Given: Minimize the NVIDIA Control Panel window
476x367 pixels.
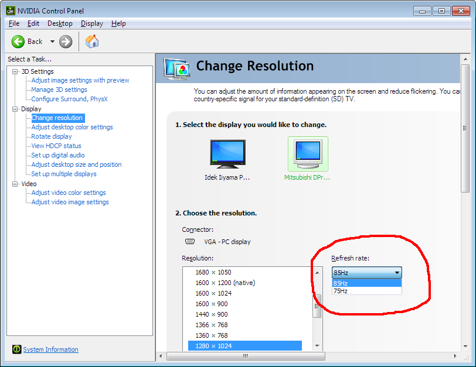Looking at the screenshot, I should (422, 11).
